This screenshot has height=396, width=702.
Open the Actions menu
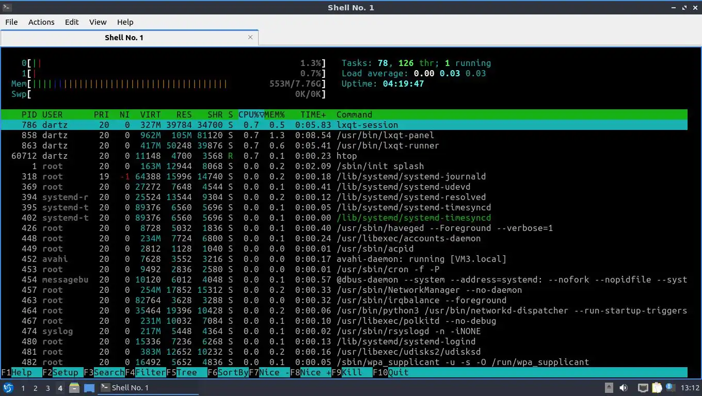pos(41,22)
